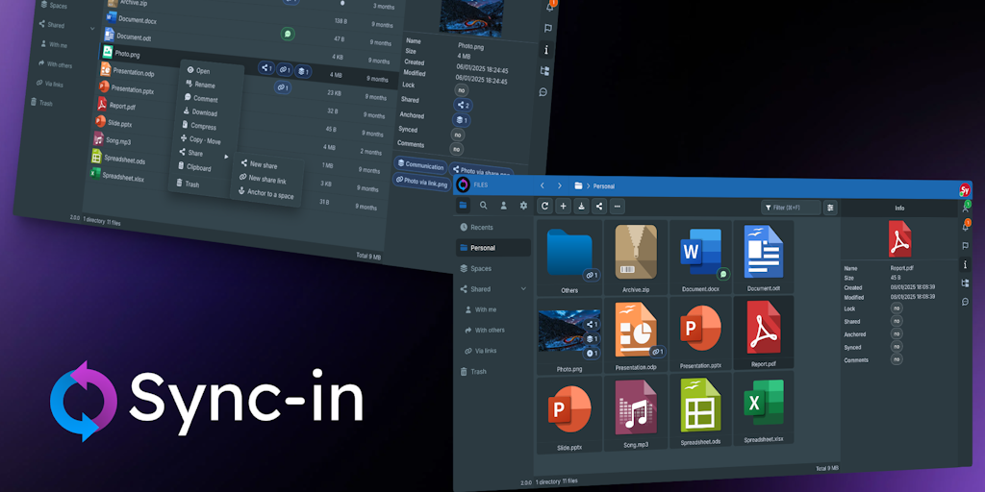This screenshot has width=985, height=492.
Task: Click the Sync-in logo in the front window header
Action: point(463,185)
